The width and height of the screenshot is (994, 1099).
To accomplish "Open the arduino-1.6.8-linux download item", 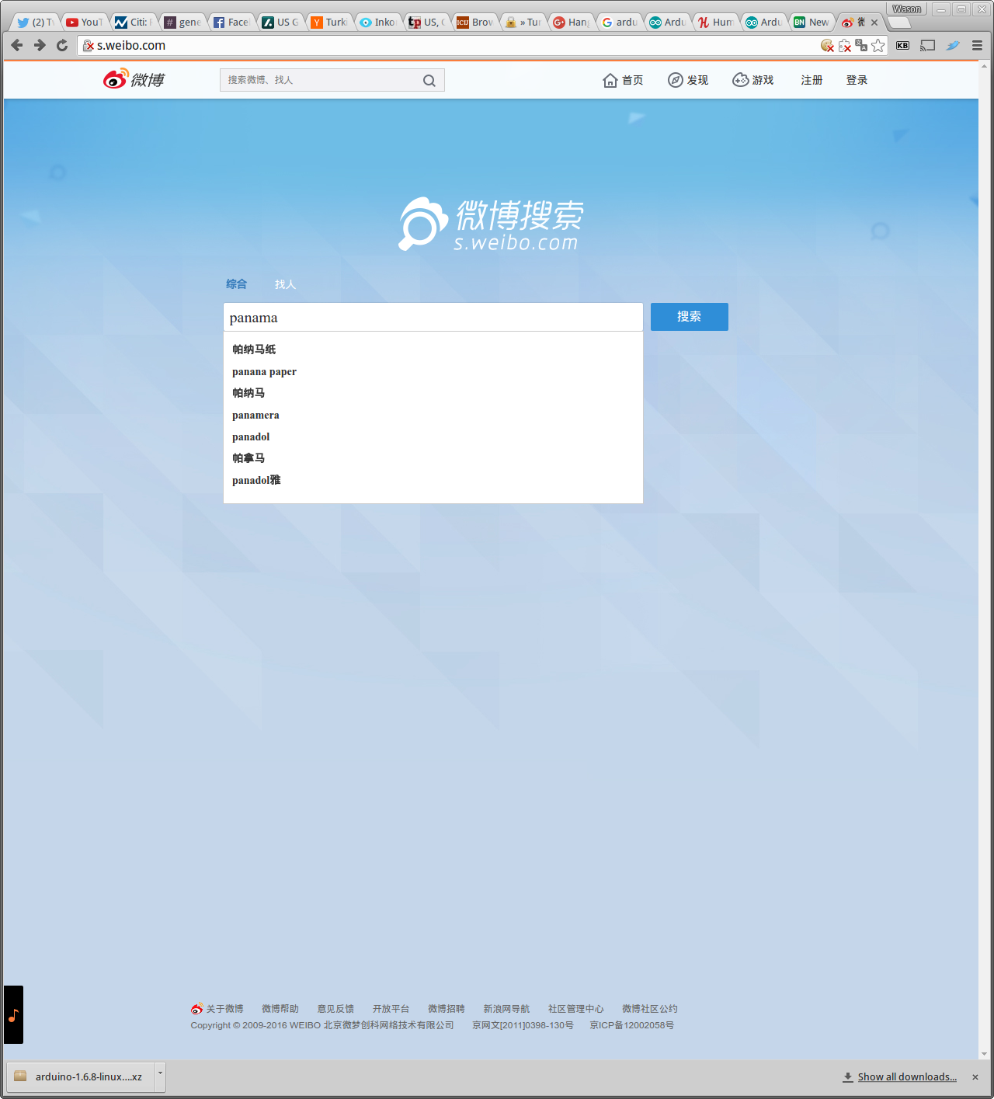I will tap(81, 1076).
